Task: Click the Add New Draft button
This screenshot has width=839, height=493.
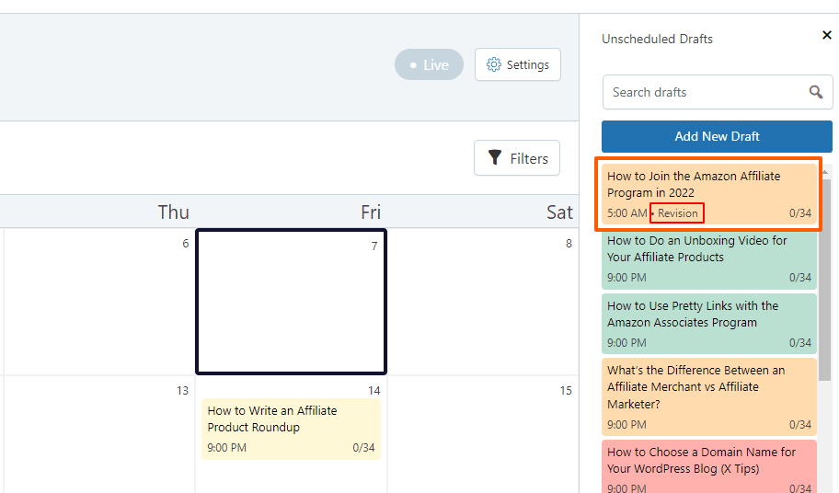Action: tap(717, 136)
